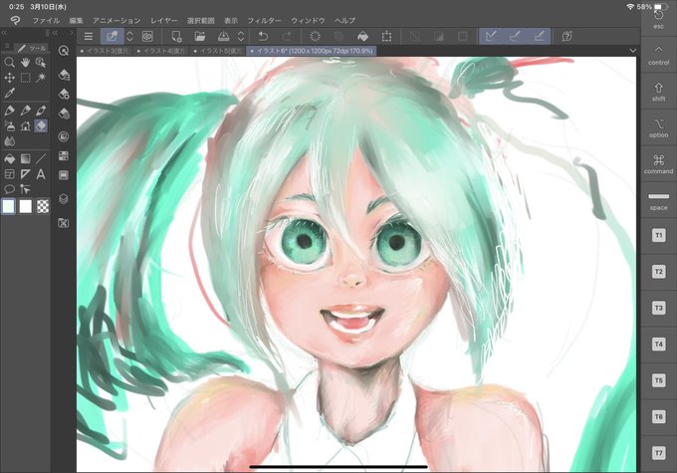Select the Blend droplet tool
Viewport: 677px width, 473px height.
pos(10,141)
